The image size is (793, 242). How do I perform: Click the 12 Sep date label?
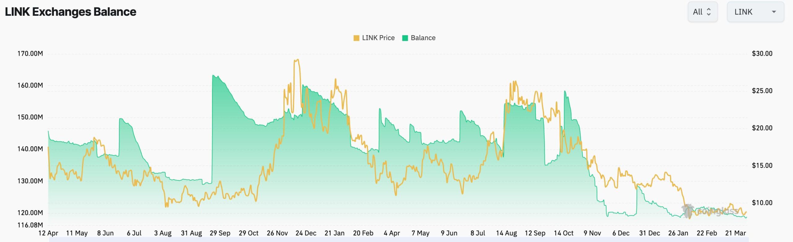click(x=535, y=233)
